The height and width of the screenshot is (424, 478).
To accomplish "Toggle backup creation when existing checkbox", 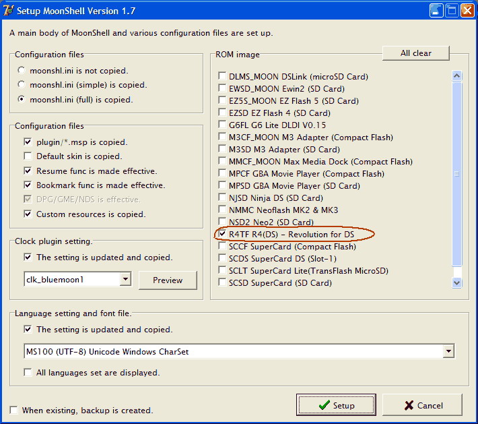I will point(13,410).
